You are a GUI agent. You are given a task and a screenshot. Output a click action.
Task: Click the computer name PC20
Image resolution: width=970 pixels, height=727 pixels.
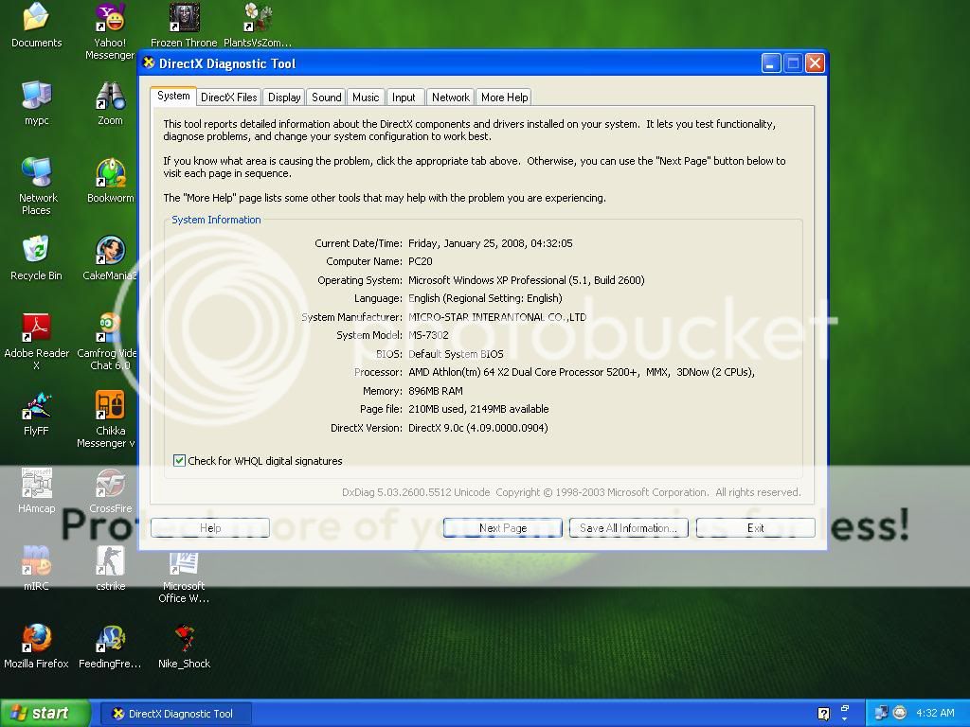[x=421, y=261]
